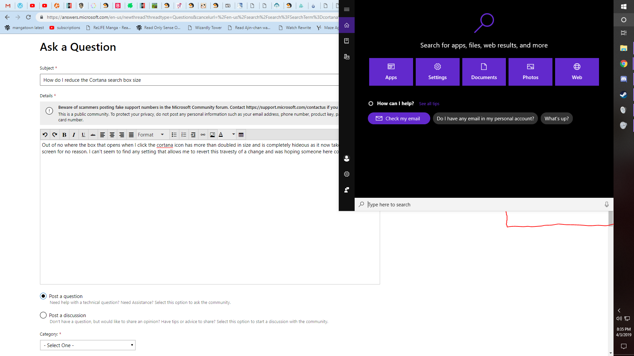Select the Post a discussion radio button
The height and width of the screenshot is (356, 634).
pos(43,315)
